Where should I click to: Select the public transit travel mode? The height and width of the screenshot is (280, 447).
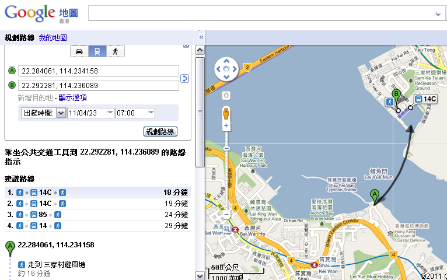(x=97, y=51)
